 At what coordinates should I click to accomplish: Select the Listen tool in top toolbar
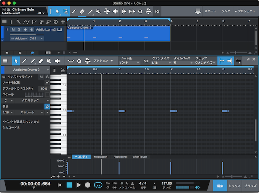[115, 11]
